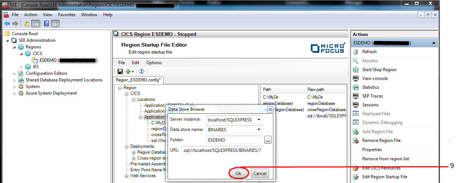Click the Sessions icon in the Actions pane
The width and height of the screenshot is (470, 183).
pyautogui.click(x=356, y=105)
